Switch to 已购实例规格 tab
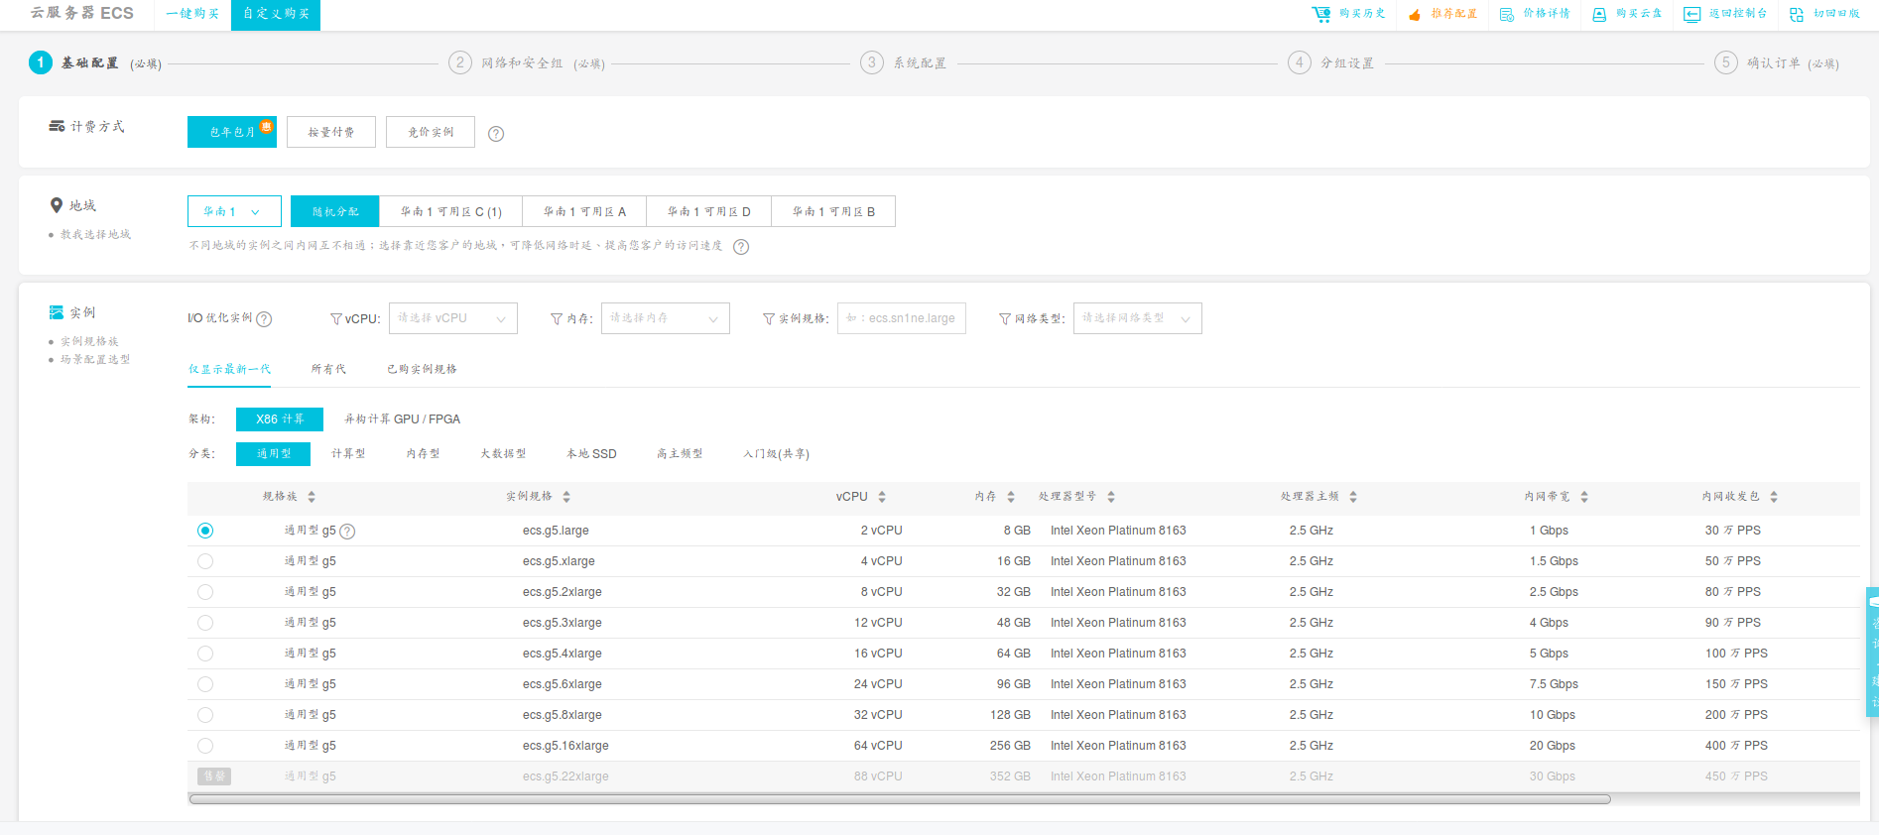 [422, 369]
